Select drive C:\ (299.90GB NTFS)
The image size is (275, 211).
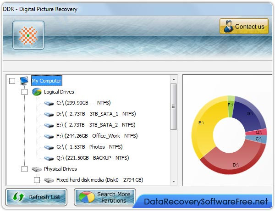click(83, 103)
